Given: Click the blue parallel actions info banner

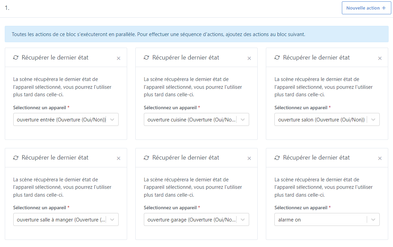Looking at the screenshot, I should click(196, 34).
